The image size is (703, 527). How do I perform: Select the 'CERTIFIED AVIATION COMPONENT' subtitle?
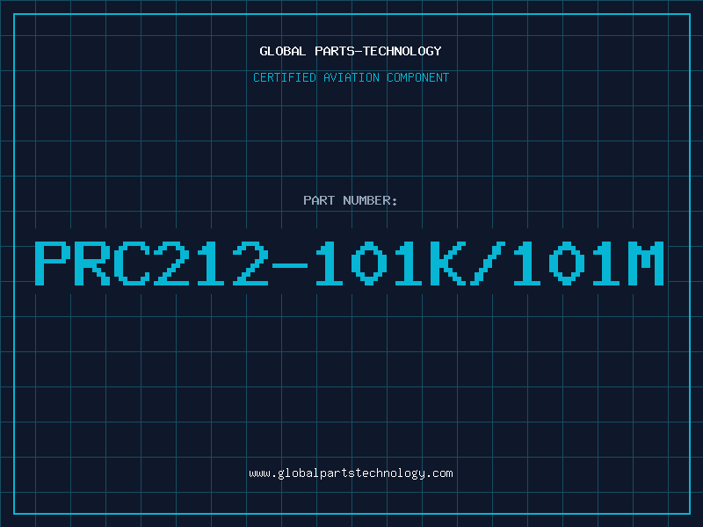click(x=351, y=77)
